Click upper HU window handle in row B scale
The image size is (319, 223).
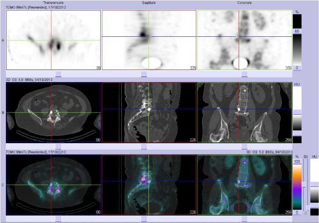[297, 112]
